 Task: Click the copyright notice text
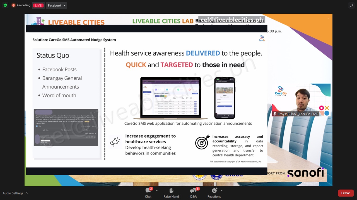235,161
